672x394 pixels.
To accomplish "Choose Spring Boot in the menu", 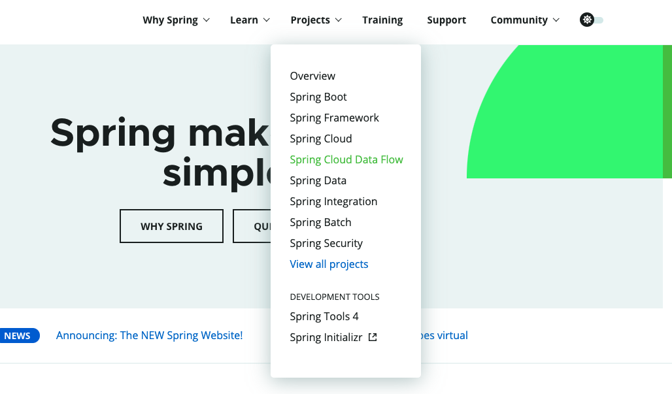I will [318, 97].
